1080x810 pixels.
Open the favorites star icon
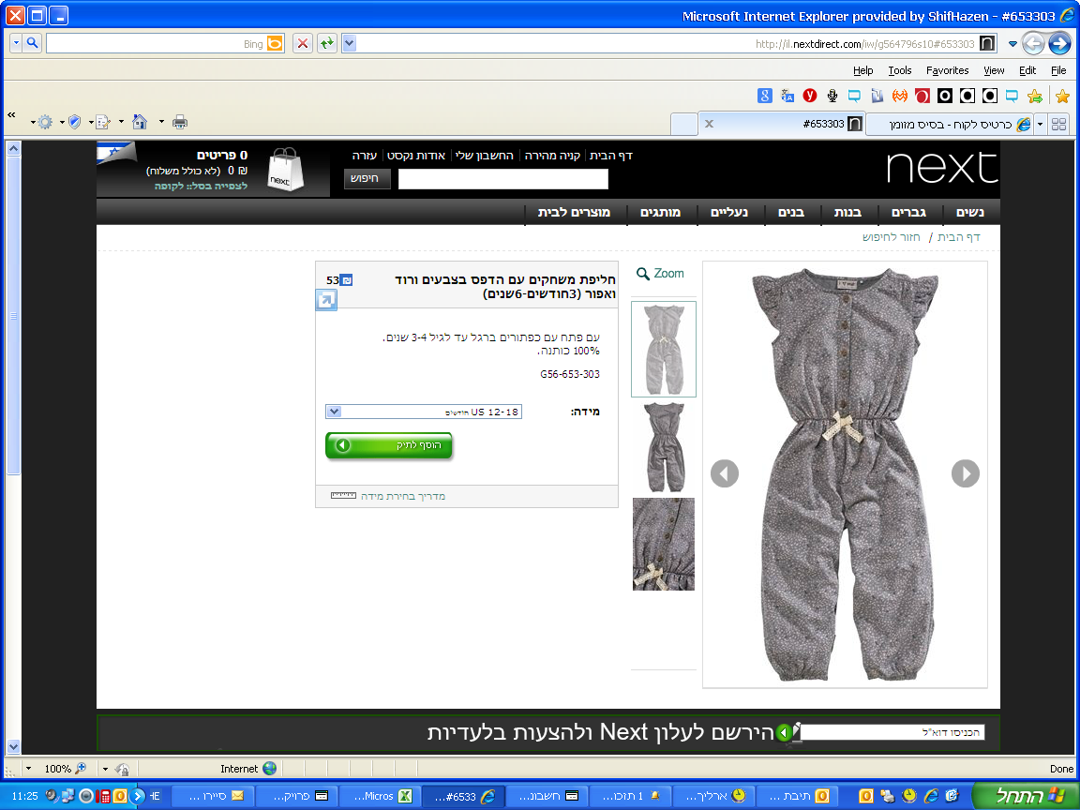tap(1062, 97)
